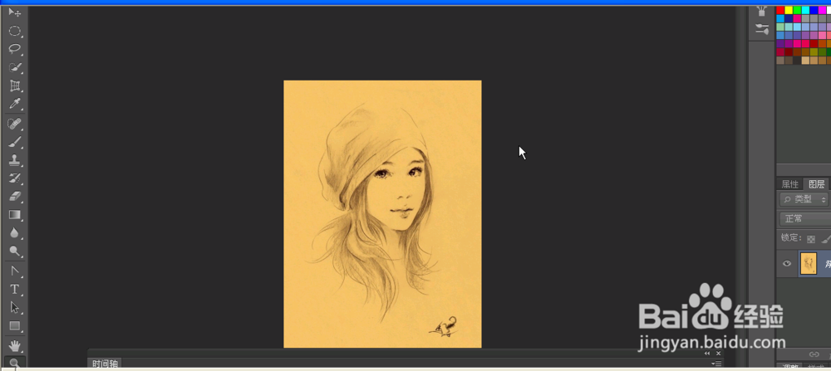Select the Crop tool
Image resolution: width=831 pixels, height=371 pixels.
click(x=15, y=85)
